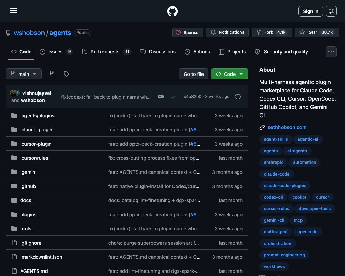
Task: Select the codex-cli topic tag
Action: (x=273, y=197)
